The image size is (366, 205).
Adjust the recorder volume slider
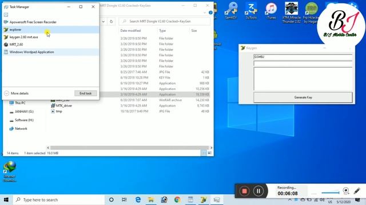pyautogui.click(x=330, y=192)
